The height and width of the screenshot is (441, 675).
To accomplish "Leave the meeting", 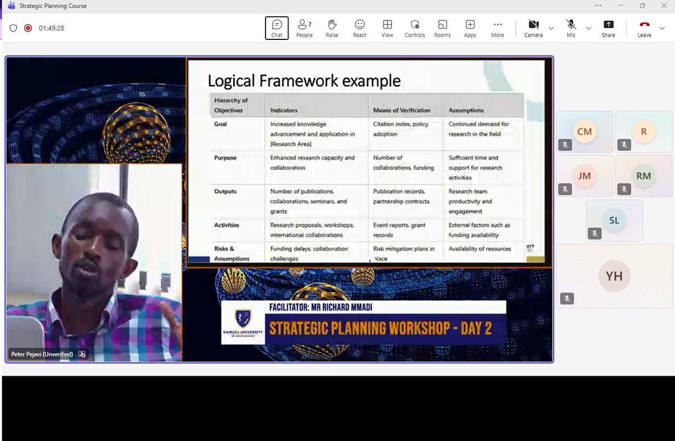I will 644,28.
